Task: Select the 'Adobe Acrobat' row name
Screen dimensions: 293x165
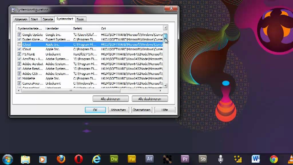Action: click(x=33, y=64)
